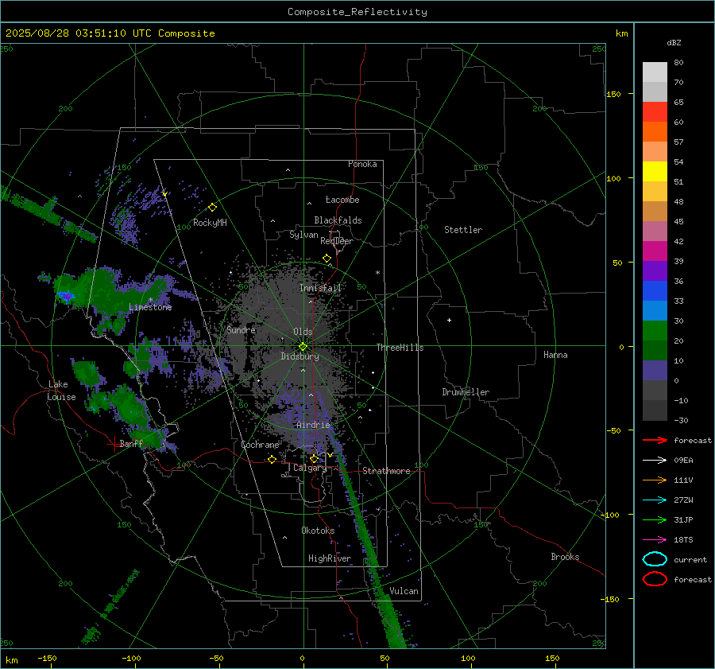Viewport: 715px width, 669px height.
Task: Click the white 09EA arrow icon
Action: click(655, 461)
